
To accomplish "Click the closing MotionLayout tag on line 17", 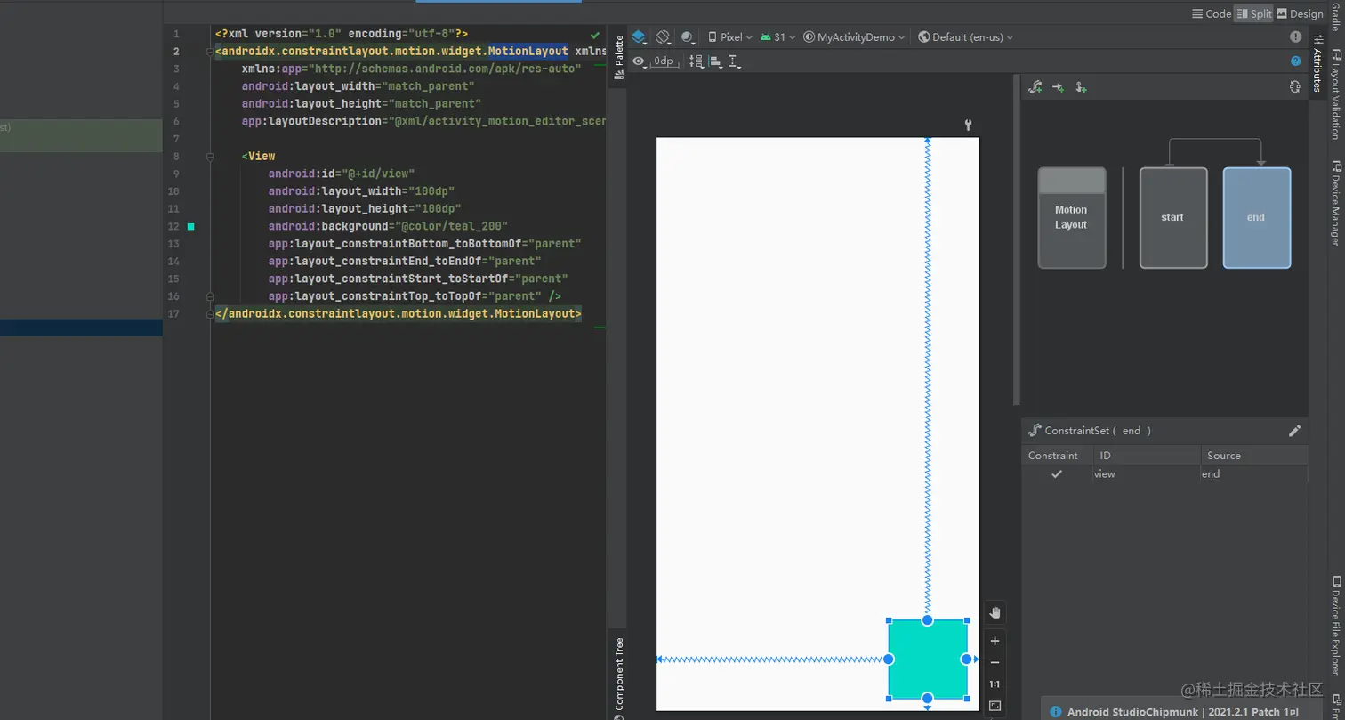I will pyautogui.click(x=398, y=314).
